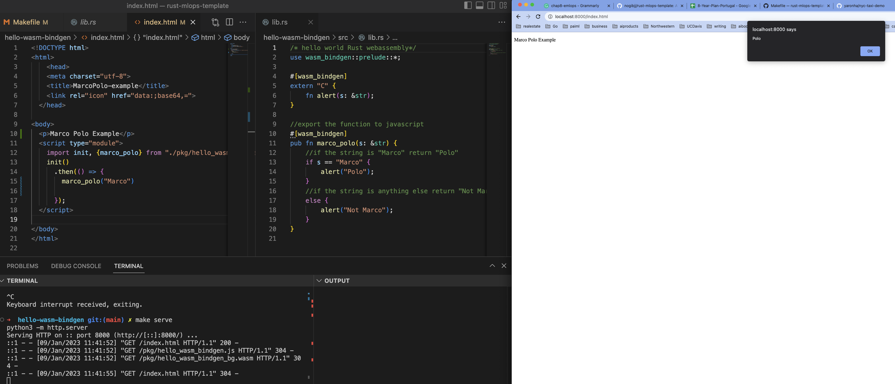Close the nogibjj/rust-mlops-template browser tab

click(x=682, y=6)
